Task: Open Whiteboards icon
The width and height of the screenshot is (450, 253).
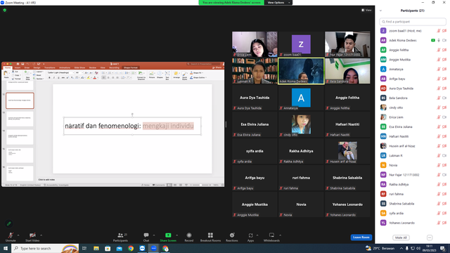Action: [x=271, y=235]
